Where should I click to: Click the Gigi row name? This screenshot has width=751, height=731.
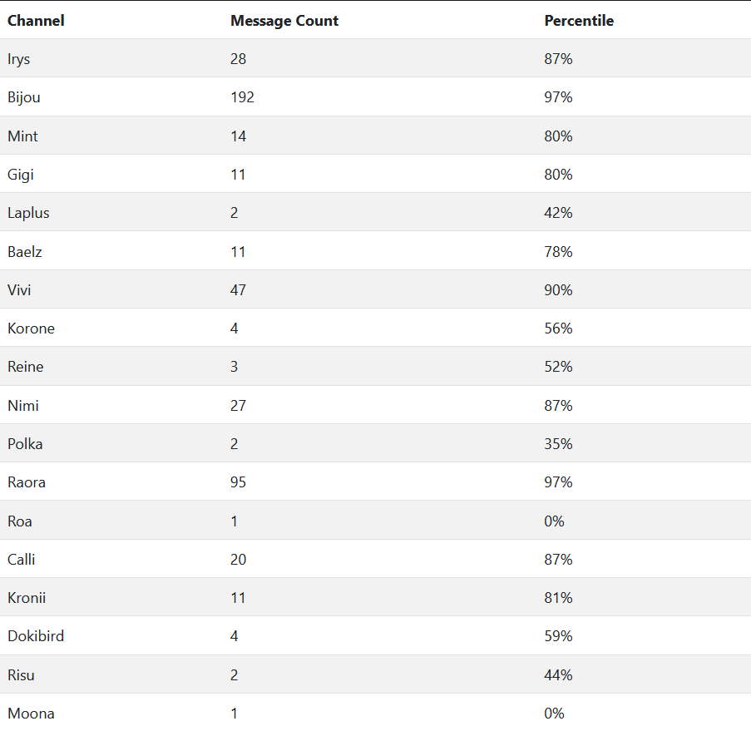21,175
